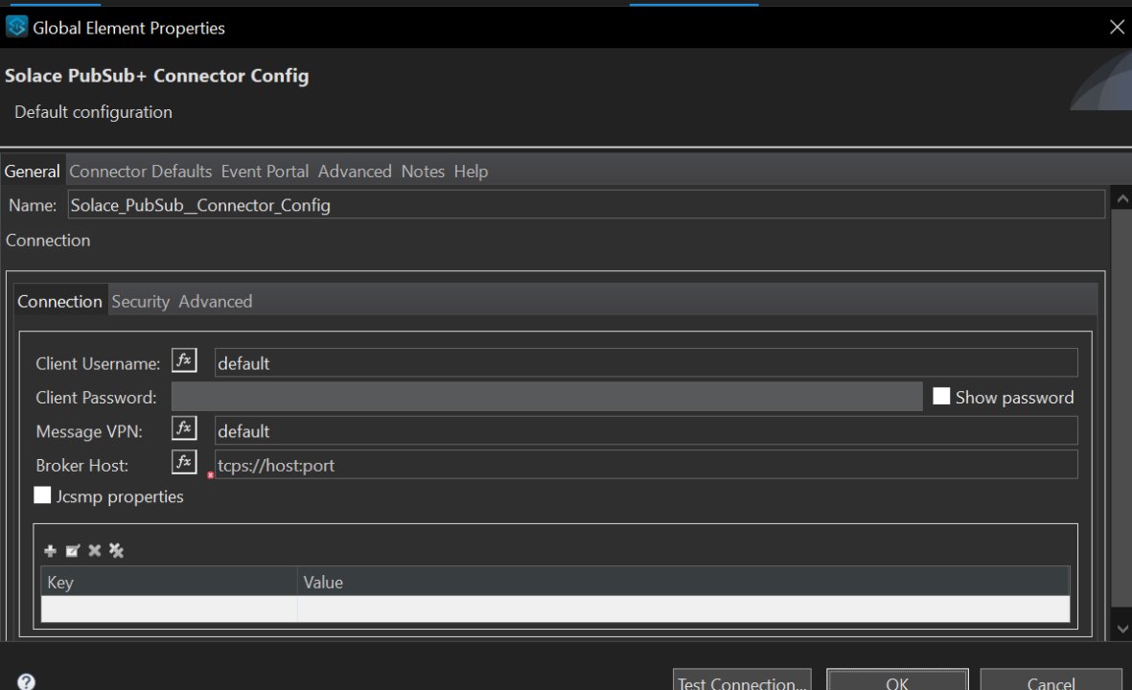Remove all Jcsmp property entries

(x=116, y=551)
